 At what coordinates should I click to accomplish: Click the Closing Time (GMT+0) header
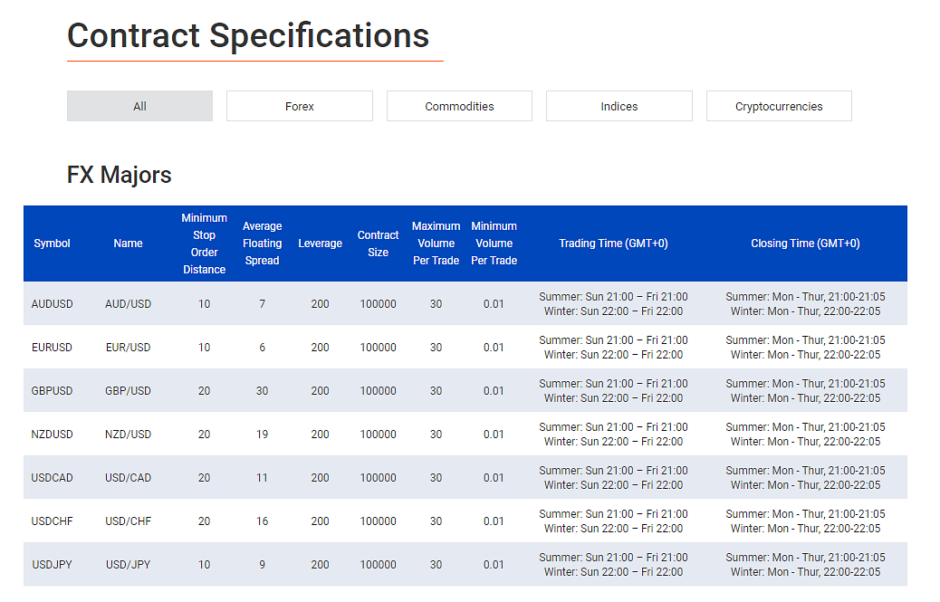click(x=805, y=244)
